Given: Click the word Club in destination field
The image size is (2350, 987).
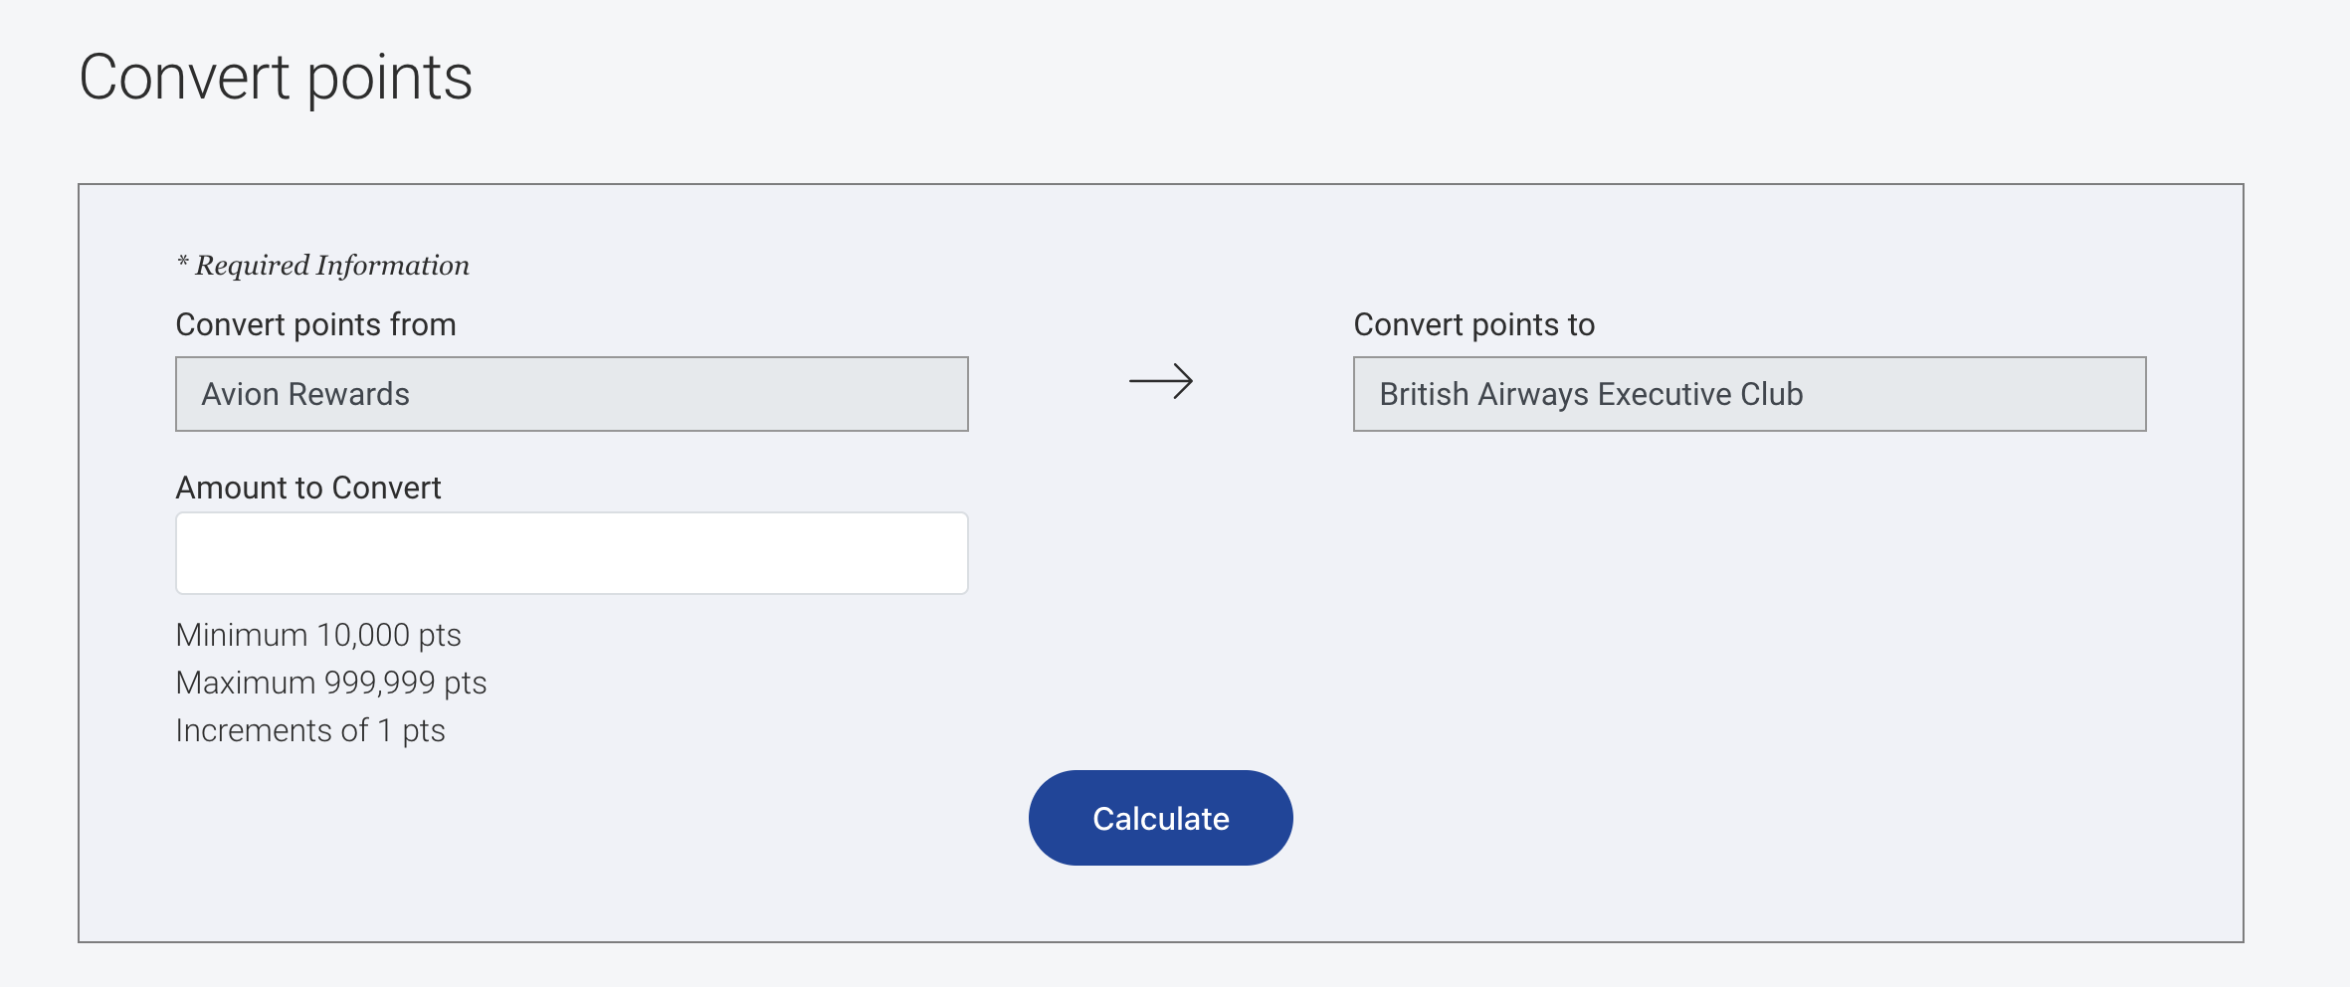Looking at the screenshot, I should 1771,394.
